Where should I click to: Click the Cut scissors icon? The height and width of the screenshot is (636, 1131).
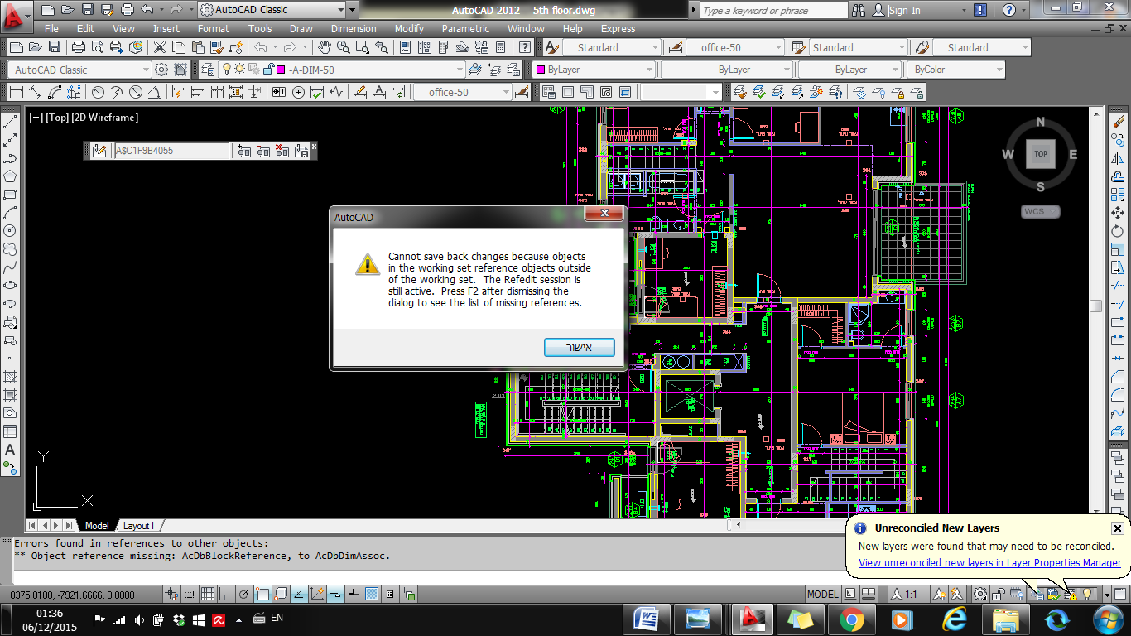[x=160, y=47]
